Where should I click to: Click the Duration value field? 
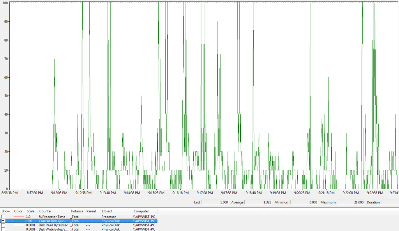tap(389, 202)
